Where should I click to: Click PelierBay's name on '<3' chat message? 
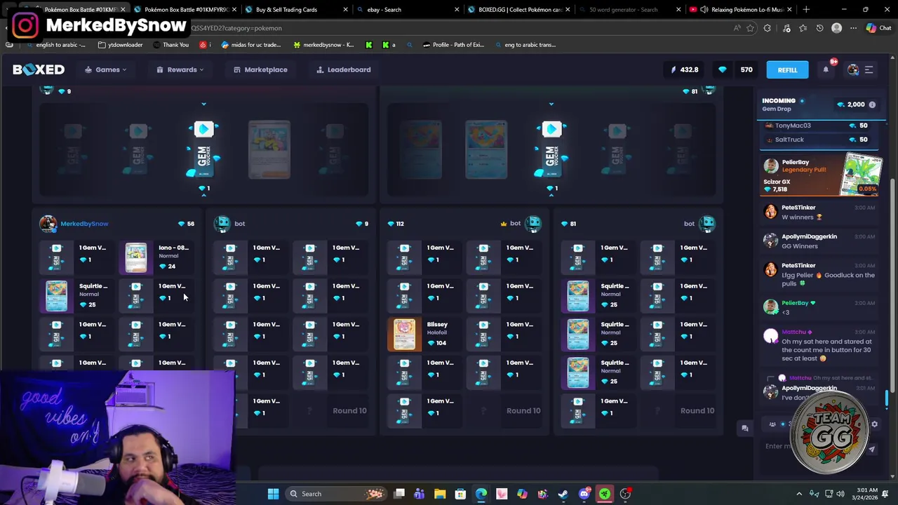point(795,303)
